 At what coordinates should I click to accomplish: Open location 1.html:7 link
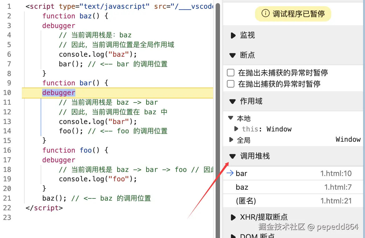click(x=338, y=187)
